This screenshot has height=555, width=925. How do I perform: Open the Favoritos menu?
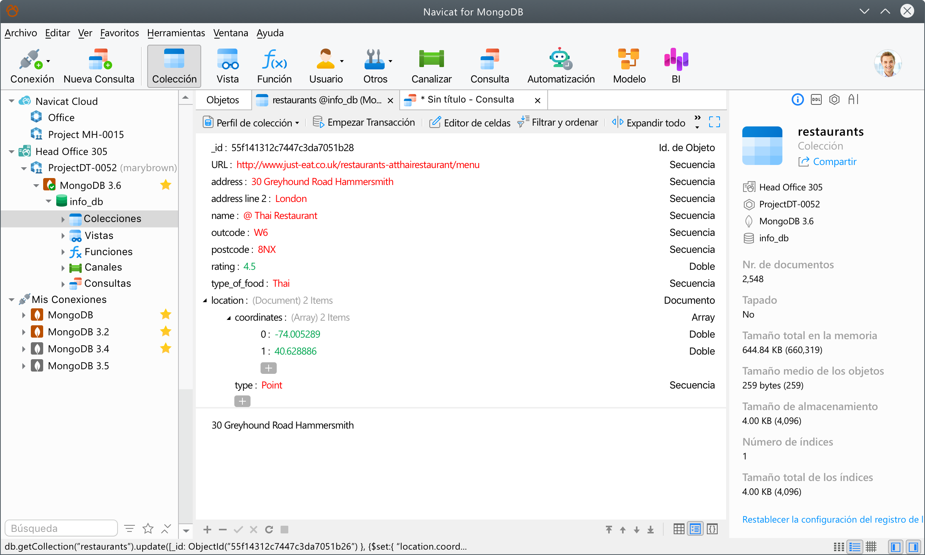pos(119,33)
